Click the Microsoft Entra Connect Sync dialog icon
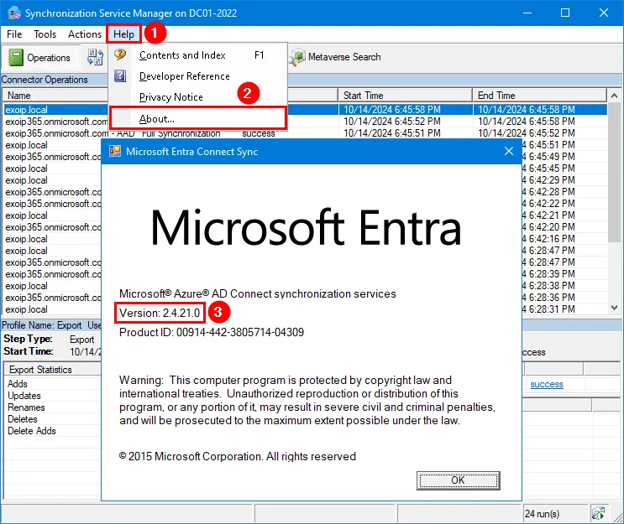Image resolution: width=624 pixels, height=524 pixels. click(x=115, y=152)
